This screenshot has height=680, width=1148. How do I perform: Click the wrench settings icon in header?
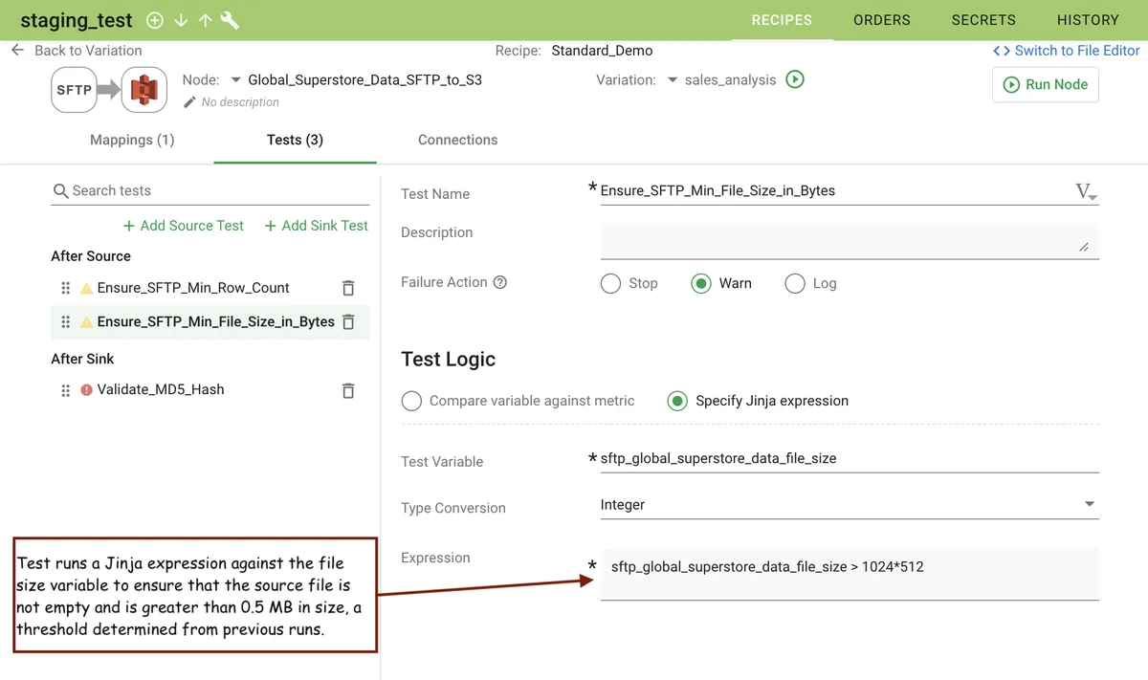(x=228, y=19)
